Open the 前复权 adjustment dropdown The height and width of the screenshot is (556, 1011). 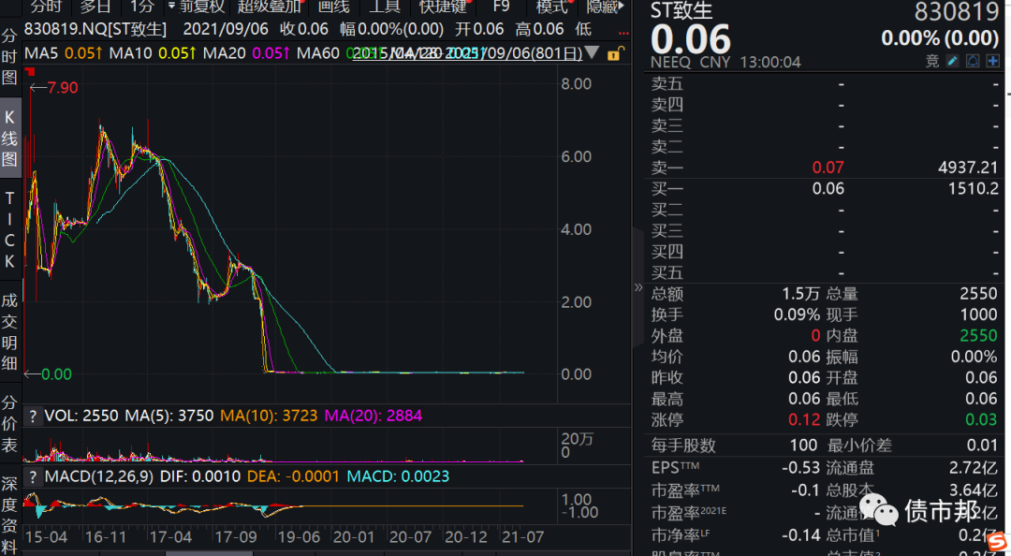(x=196, y=7)
